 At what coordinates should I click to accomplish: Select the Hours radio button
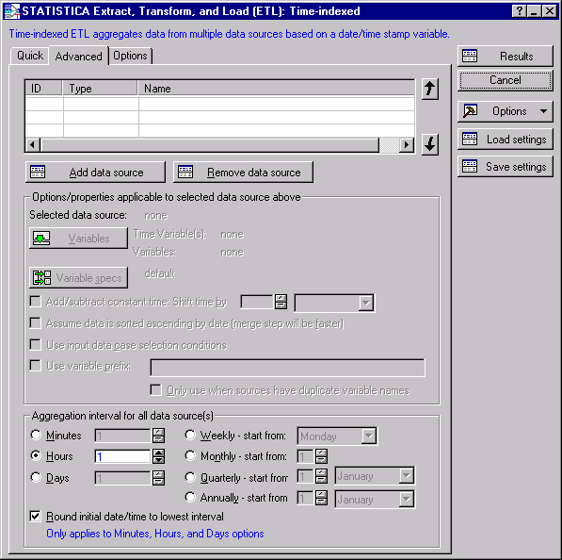(36, 456)
